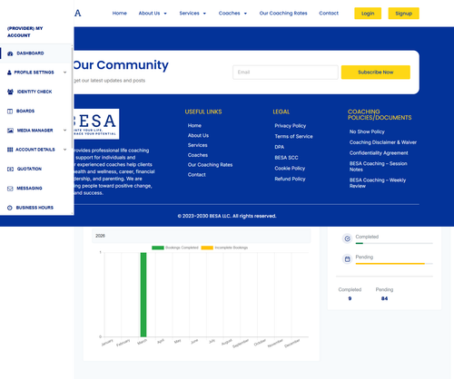
Task: Open the footer Services link
Action: pyautogui.click(x=198, y=145)
